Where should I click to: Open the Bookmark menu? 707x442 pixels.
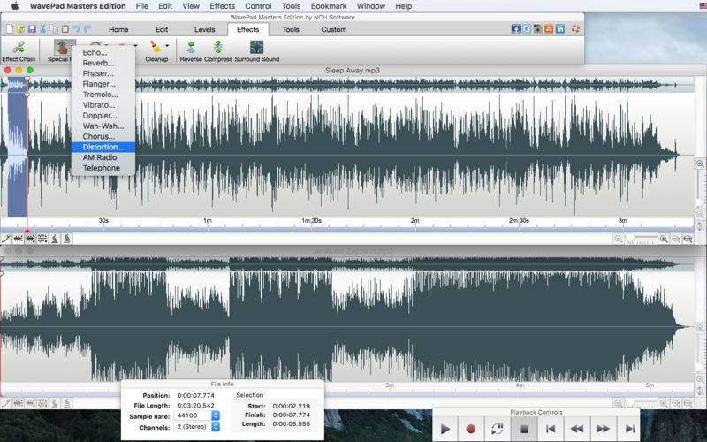[x=329, y=6]
